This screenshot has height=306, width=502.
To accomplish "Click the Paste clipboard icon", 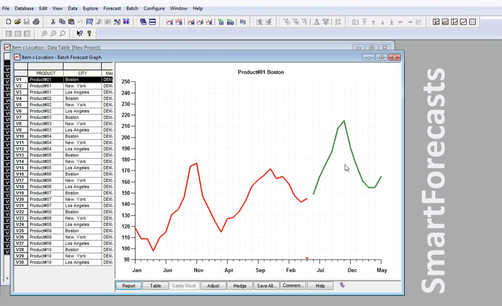I will [71, 22].
